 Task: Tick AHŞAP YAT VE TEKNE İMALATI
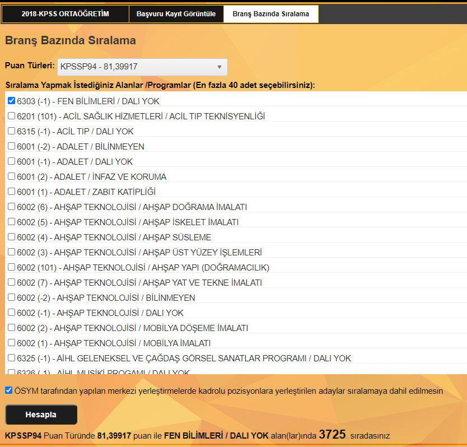(x=11, y=282)
